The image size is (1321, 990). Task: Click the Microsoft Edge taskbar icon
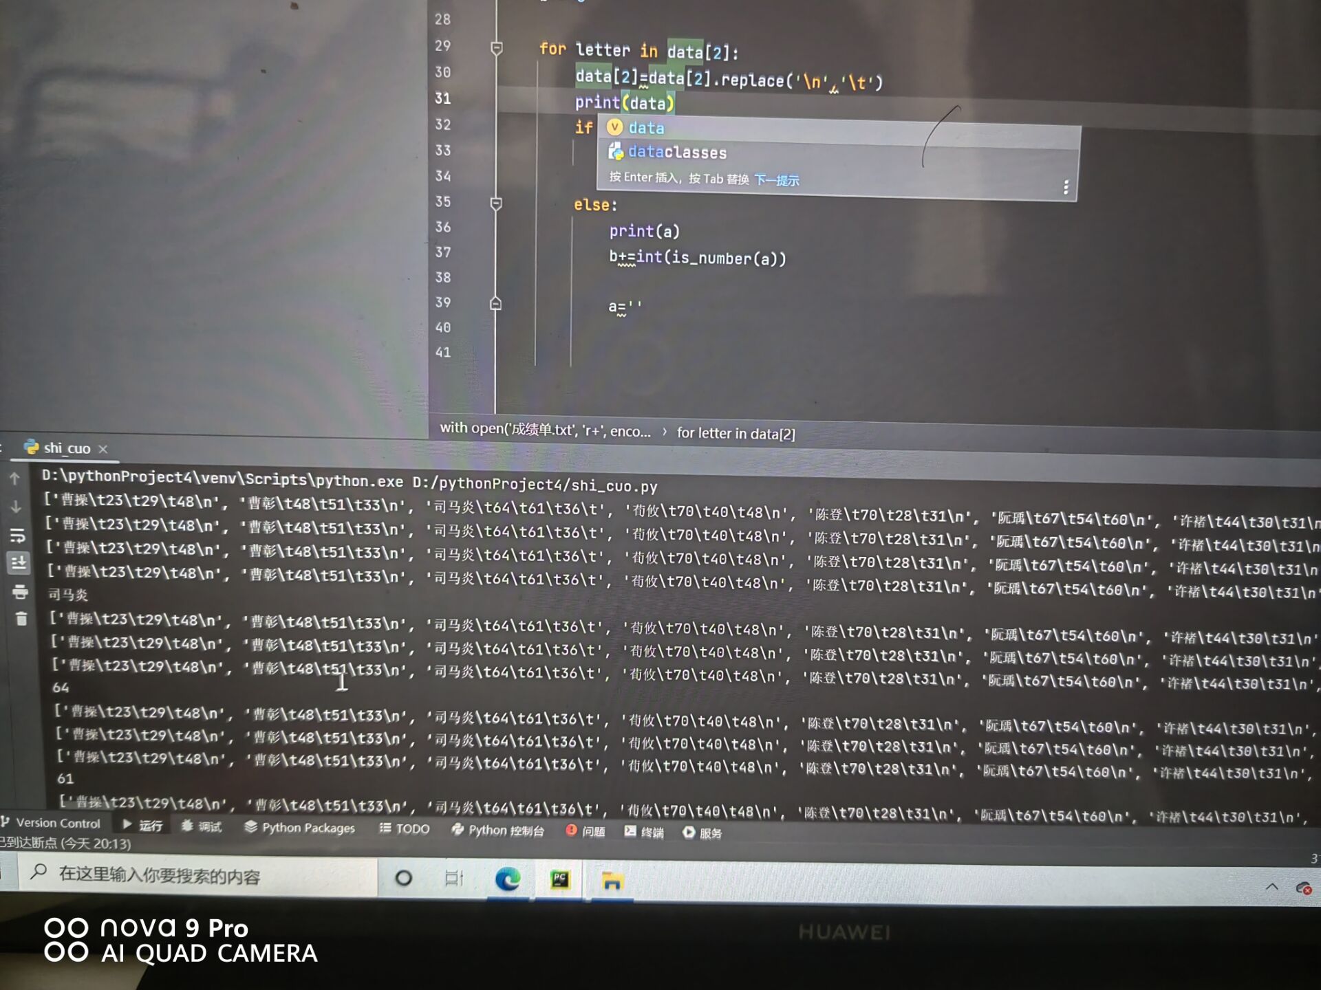click(508, 879)
